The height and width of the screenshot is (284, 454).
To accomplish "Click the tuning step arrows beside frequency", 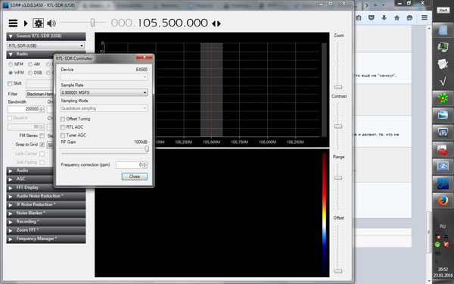I will [x=216, y=23].
